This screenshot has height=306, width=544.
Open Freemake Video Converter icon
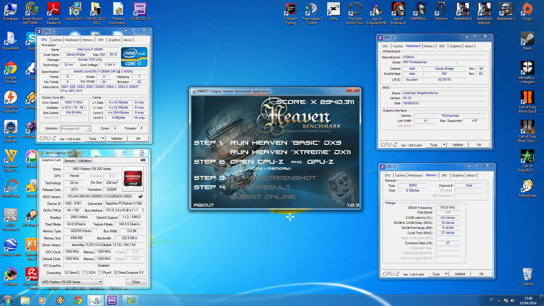pyautogui.click(x=11, y=161)
